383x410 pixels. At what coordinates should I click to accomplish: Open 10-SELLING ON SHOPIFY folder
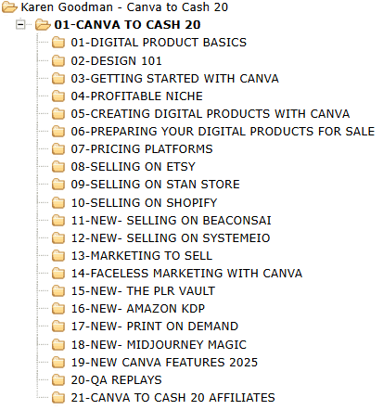[144, 203]
